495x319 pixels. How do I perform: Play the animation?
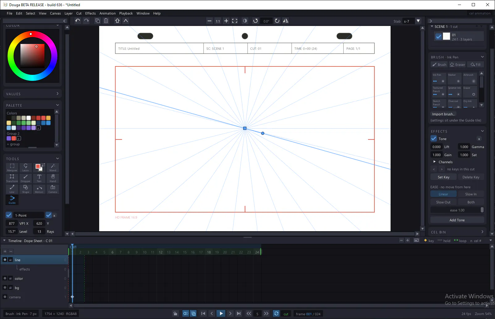[x=221, y=313]
